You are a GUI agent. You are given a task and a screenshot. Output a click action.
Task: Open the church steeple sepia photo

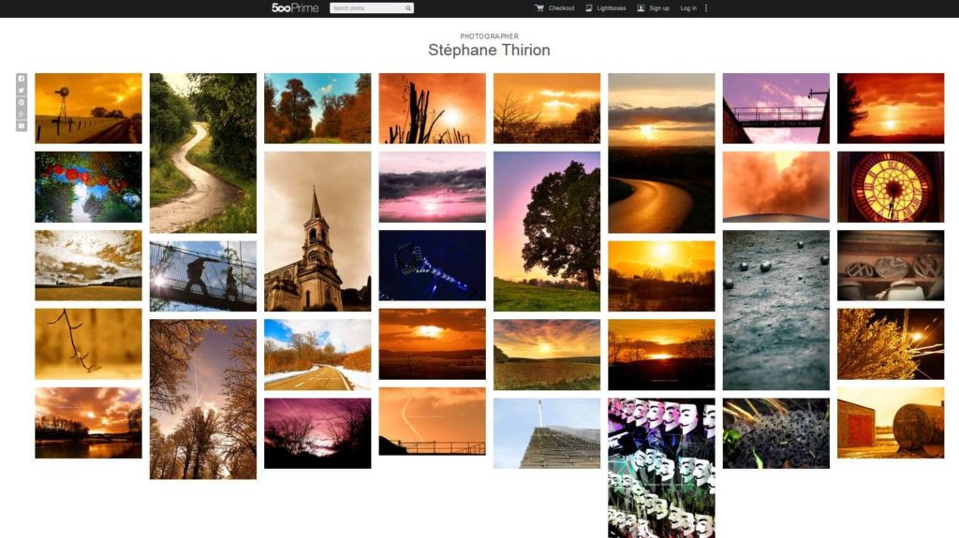[317, 231]
